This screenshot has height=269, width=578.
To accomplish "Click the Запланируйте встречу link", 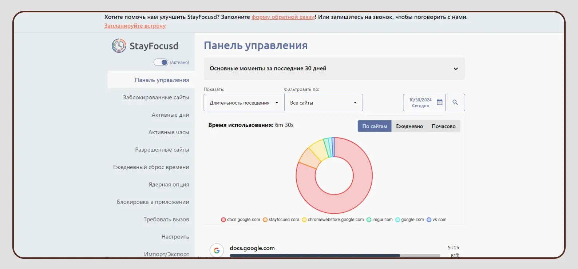I will (x=135, y=26).
